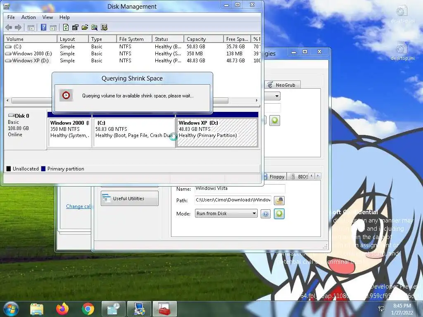Click the settings list toolbar icon
This screenshot has height=317, width=423.
(104, 27)
